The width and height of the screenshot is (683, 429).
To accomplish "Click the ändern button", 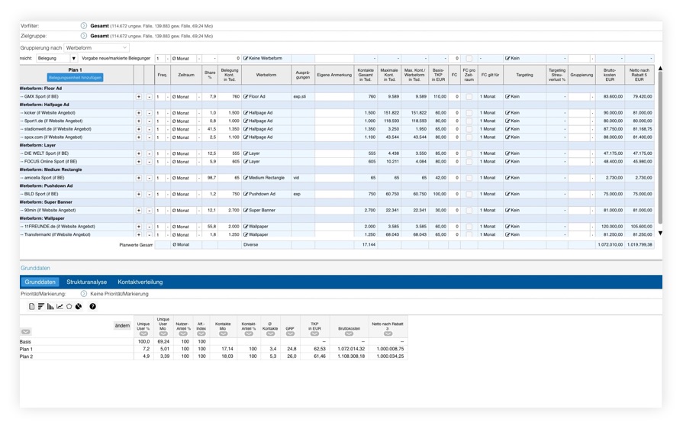I will (122, 326).
